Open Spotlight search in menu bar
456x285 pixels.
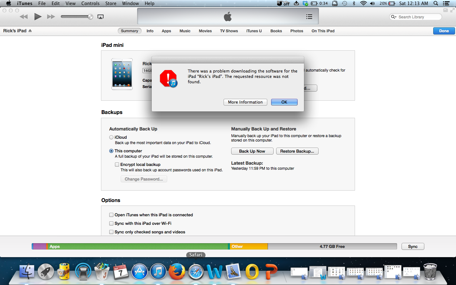[436, 3]
